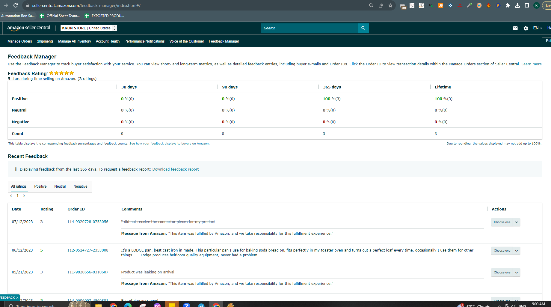Open the blue hexagon F extension

[x=498, y=5]
